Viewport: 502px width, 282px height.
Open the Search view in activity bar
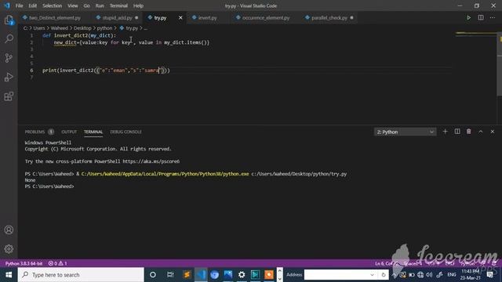tap(9, 39)
